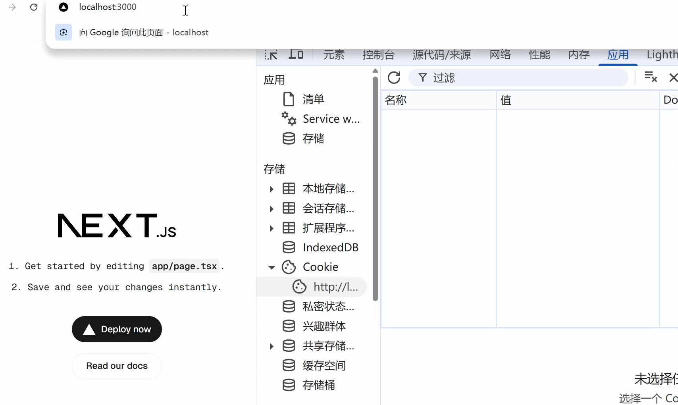Click the 存储桶 database icon
This screenshot has width=678, height=405.
[x=289, y=385]
